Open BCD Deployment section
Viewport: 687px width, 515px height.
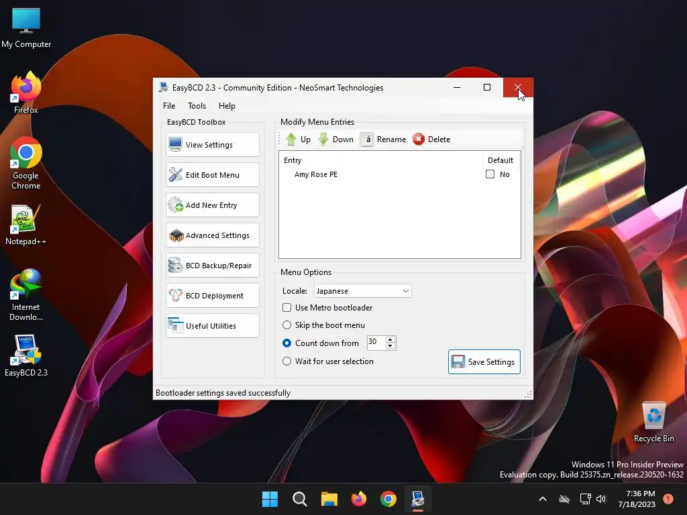[213, 296]
